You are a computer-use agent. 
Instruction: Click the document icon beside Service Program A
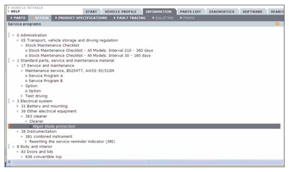tap(26, 76)
